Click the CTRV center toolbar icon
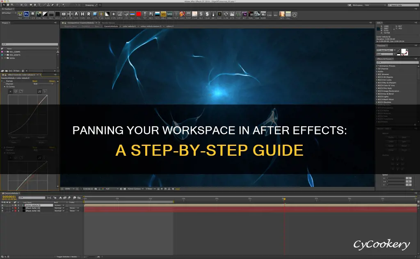This screenshot has height=259, width=420. 70,14
